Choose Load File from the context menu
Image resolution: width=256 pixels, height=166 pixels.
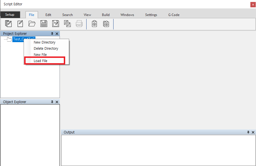tap(40, 61)
